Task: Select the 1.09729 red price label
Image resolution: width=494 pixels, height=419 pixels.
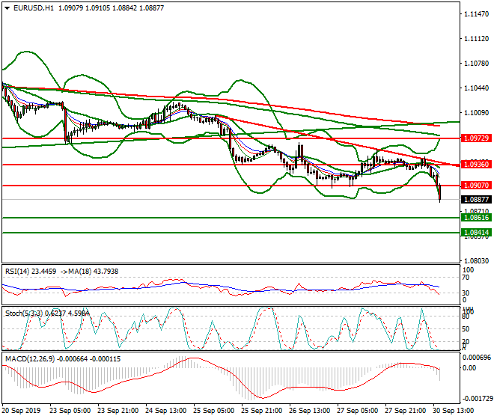Action: (476, 138)
